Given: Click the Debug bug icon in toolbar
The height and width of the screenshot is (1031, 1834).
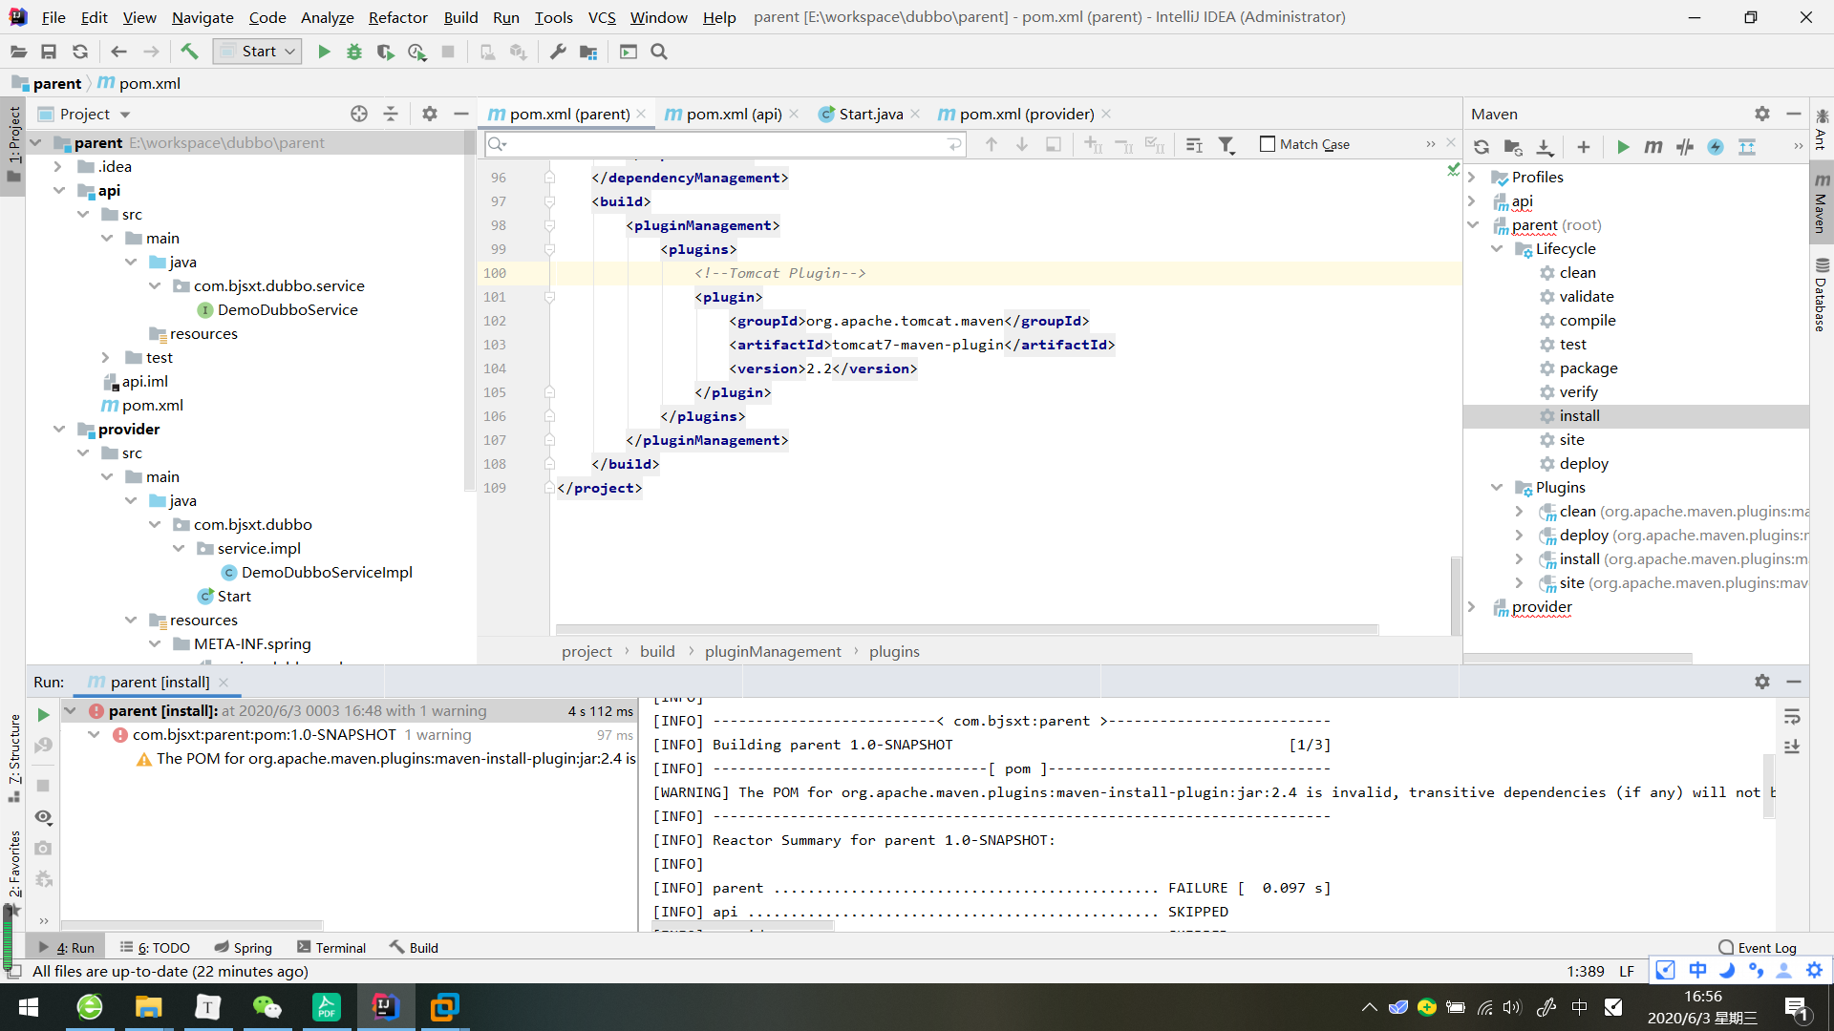Looking at the screenshot, I should pyautogui.click(x=354, y=52).
